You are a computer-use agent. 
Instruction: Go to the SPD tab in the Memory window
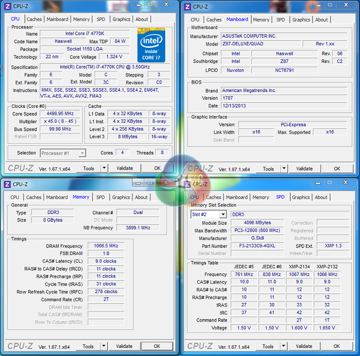pyautogui.click(x=100, y=197)
